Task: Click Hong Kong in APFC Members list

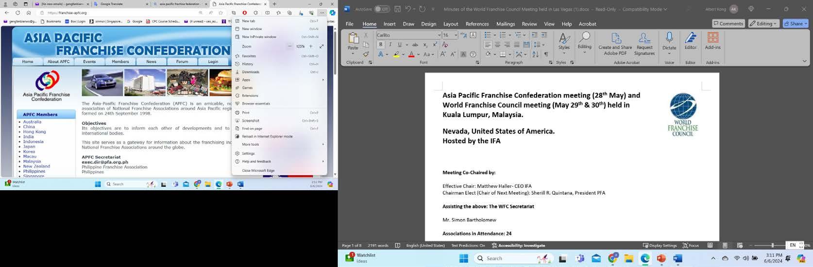Action: coord(34,132)
